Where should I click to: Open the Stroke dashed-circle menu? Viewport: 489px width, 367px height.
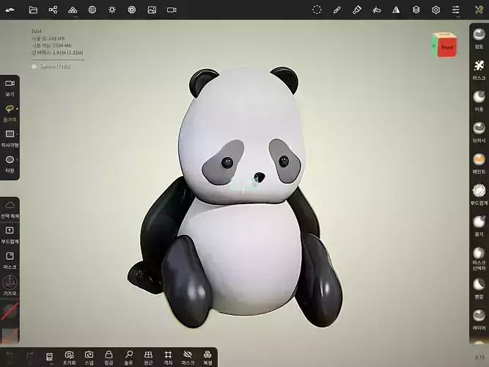click(x=317, y=10)
